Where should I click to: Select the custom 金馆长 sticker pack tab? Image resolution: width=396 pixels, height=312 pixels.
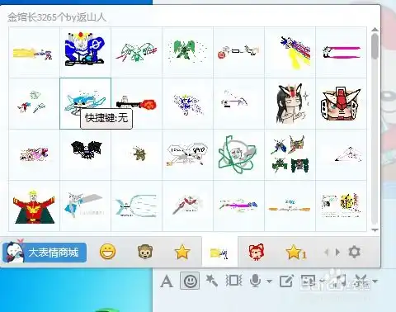point(219,253)
